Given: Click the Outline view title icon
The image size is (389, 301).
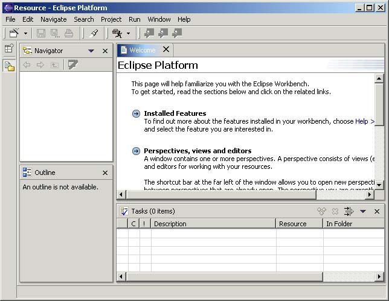Looking at the screenshot, I should click(x=27, y=172).
